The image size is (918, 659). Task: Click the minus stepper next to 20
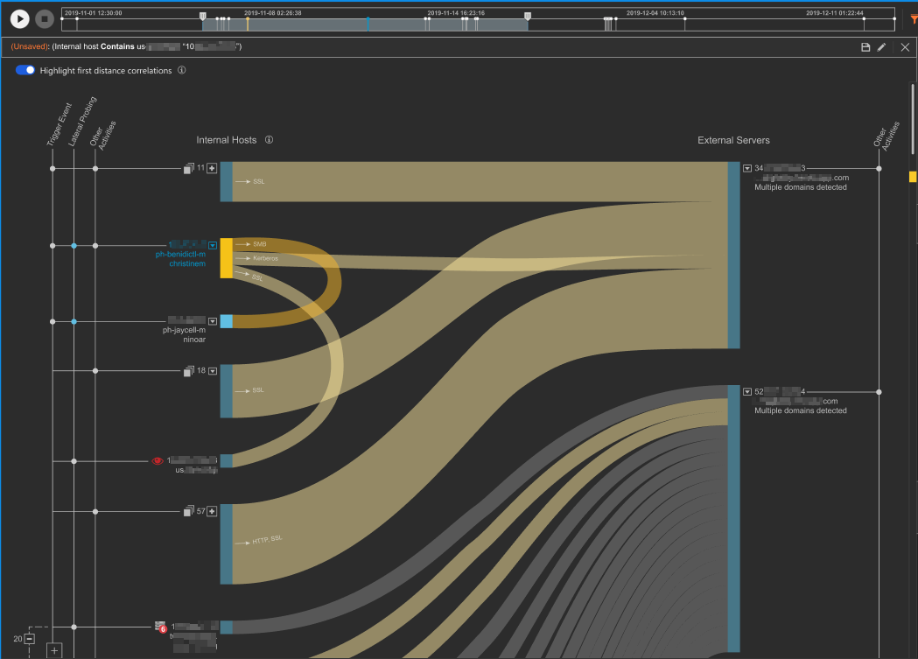click(x=30, y=639)
